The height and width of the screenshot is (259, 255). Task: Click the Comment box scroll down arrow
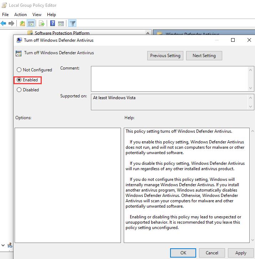pos(250,88)
